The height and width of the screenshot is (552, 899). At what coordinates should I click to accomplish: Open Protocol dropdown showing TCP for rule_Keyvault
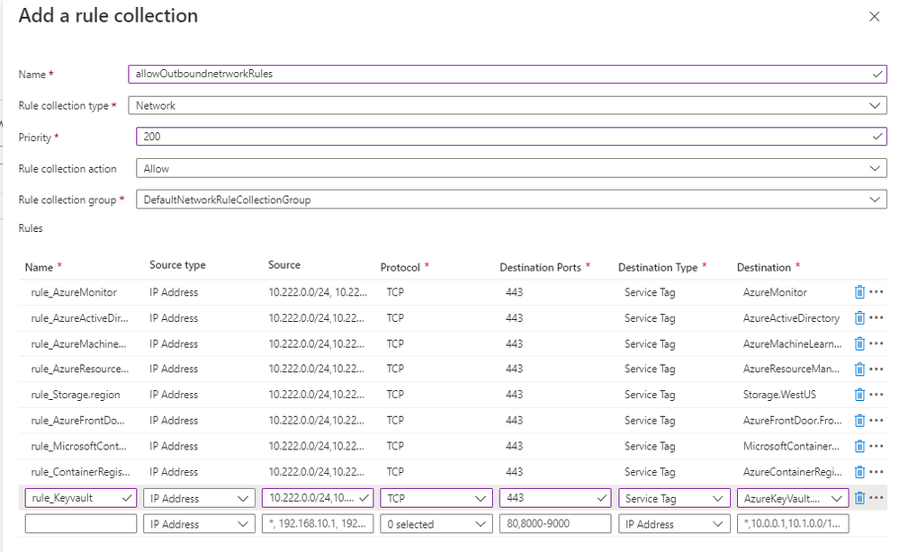[x=436, y=498]
